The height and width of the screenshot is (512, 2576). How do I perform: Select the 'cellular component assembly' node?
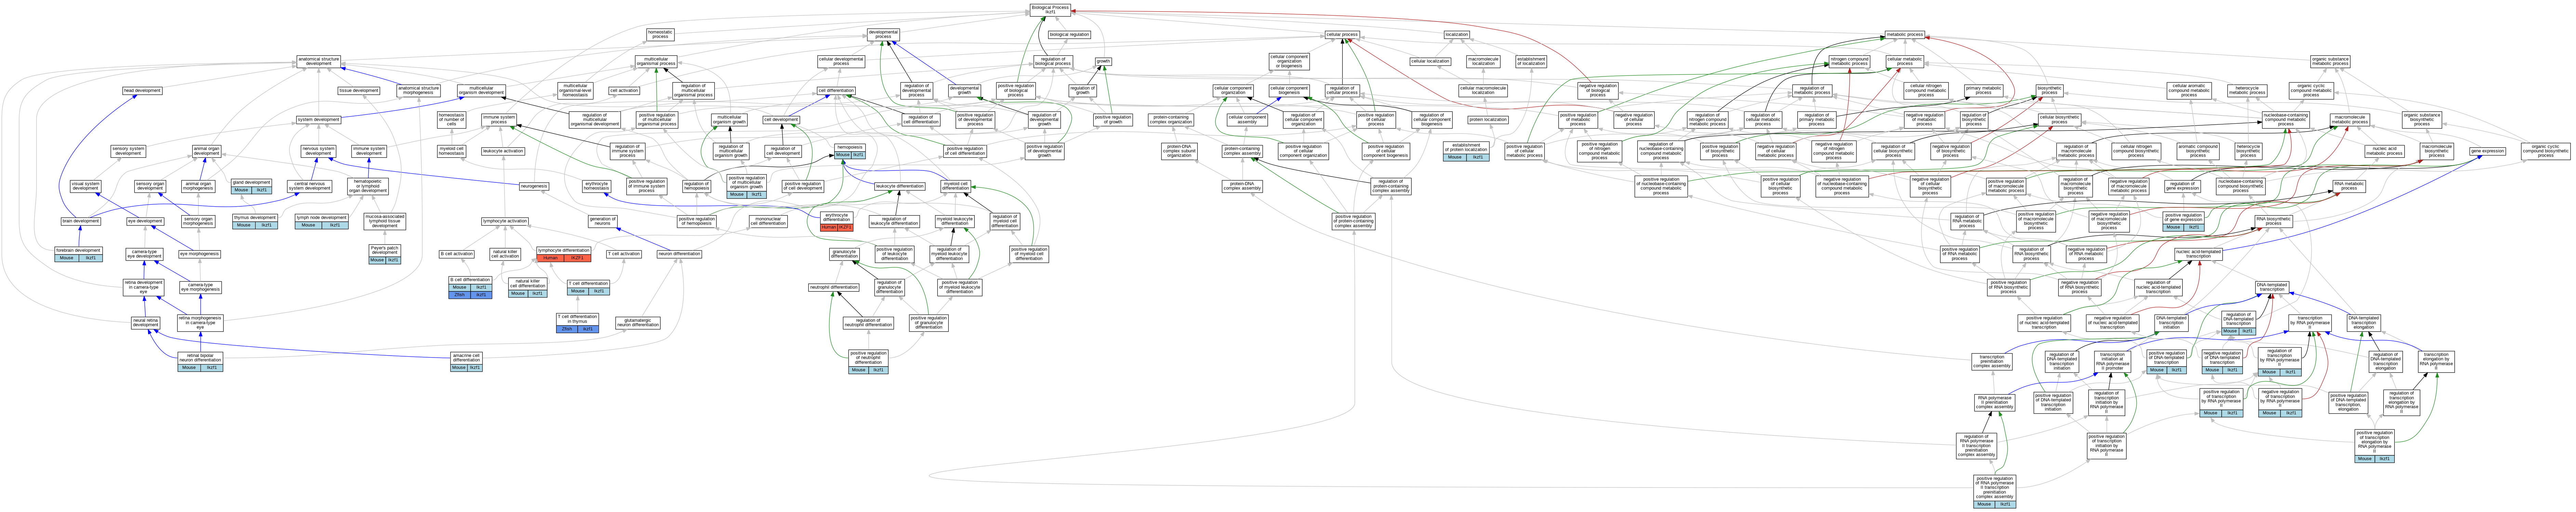pos(1247,120)
